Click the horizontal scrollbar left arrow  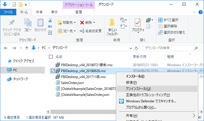pyautogui.click(x=48, y=112)
